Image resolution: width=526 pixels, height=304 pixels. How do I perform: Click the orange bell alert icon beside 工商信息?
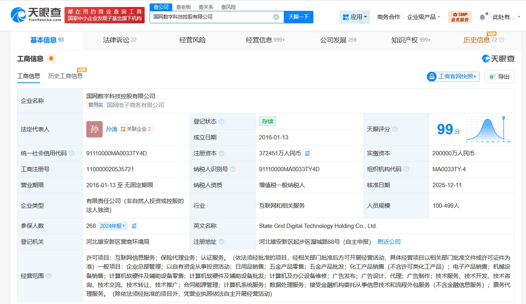pos(51,59)
